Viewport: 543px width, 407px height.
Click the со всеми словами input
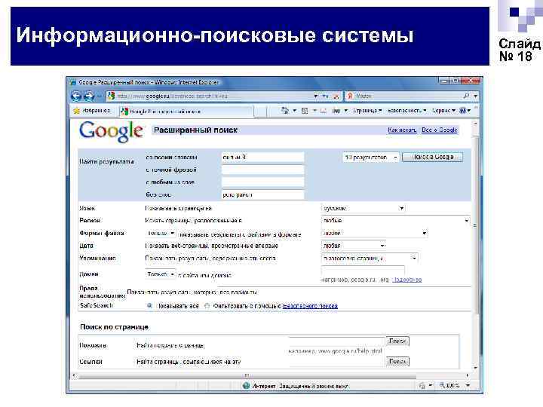pos(263,158)
